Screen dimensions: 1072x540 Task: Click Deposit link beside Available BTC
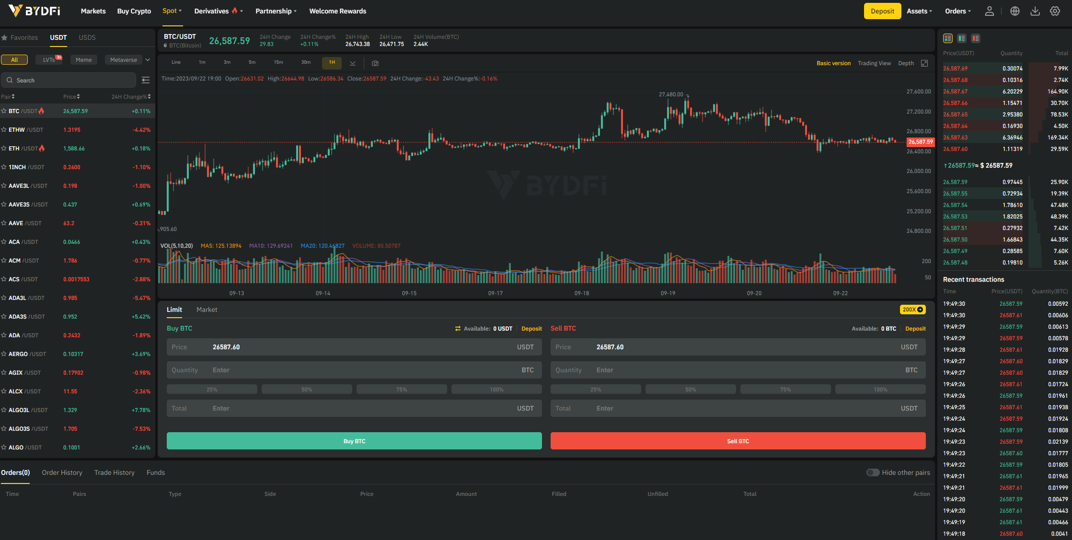click(x=915, y=329)
